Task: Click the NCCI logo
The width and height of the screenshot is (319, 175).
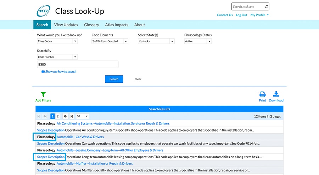Action: (x=43, y=11)
